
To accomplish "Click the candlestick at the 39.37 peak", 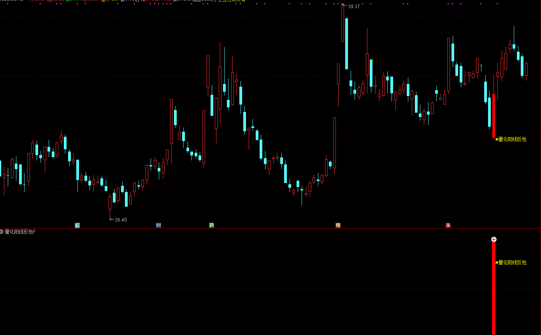I will [343, 23].
